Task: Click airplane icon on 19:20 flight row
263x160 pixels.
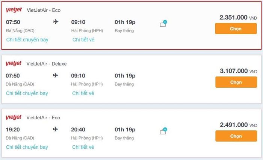Action: point(56,129)
